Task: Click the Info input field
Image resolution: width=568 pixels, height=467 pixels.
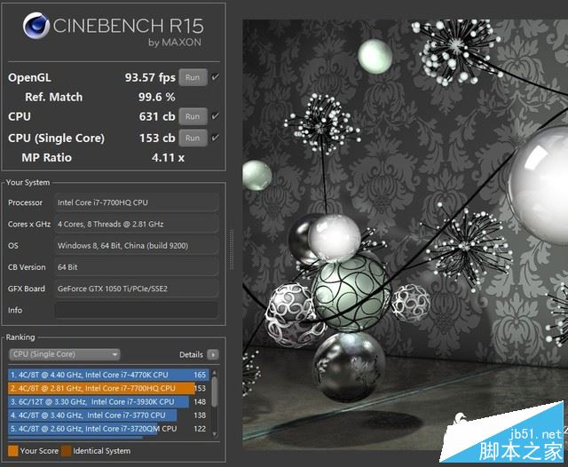Action: pos(136,310)
